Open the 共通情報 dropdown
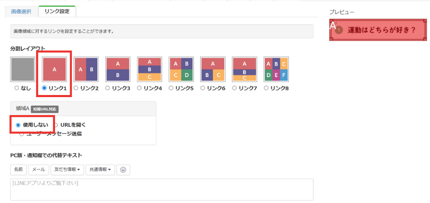This screenshot has width=430, height=203. pos(100,170)
